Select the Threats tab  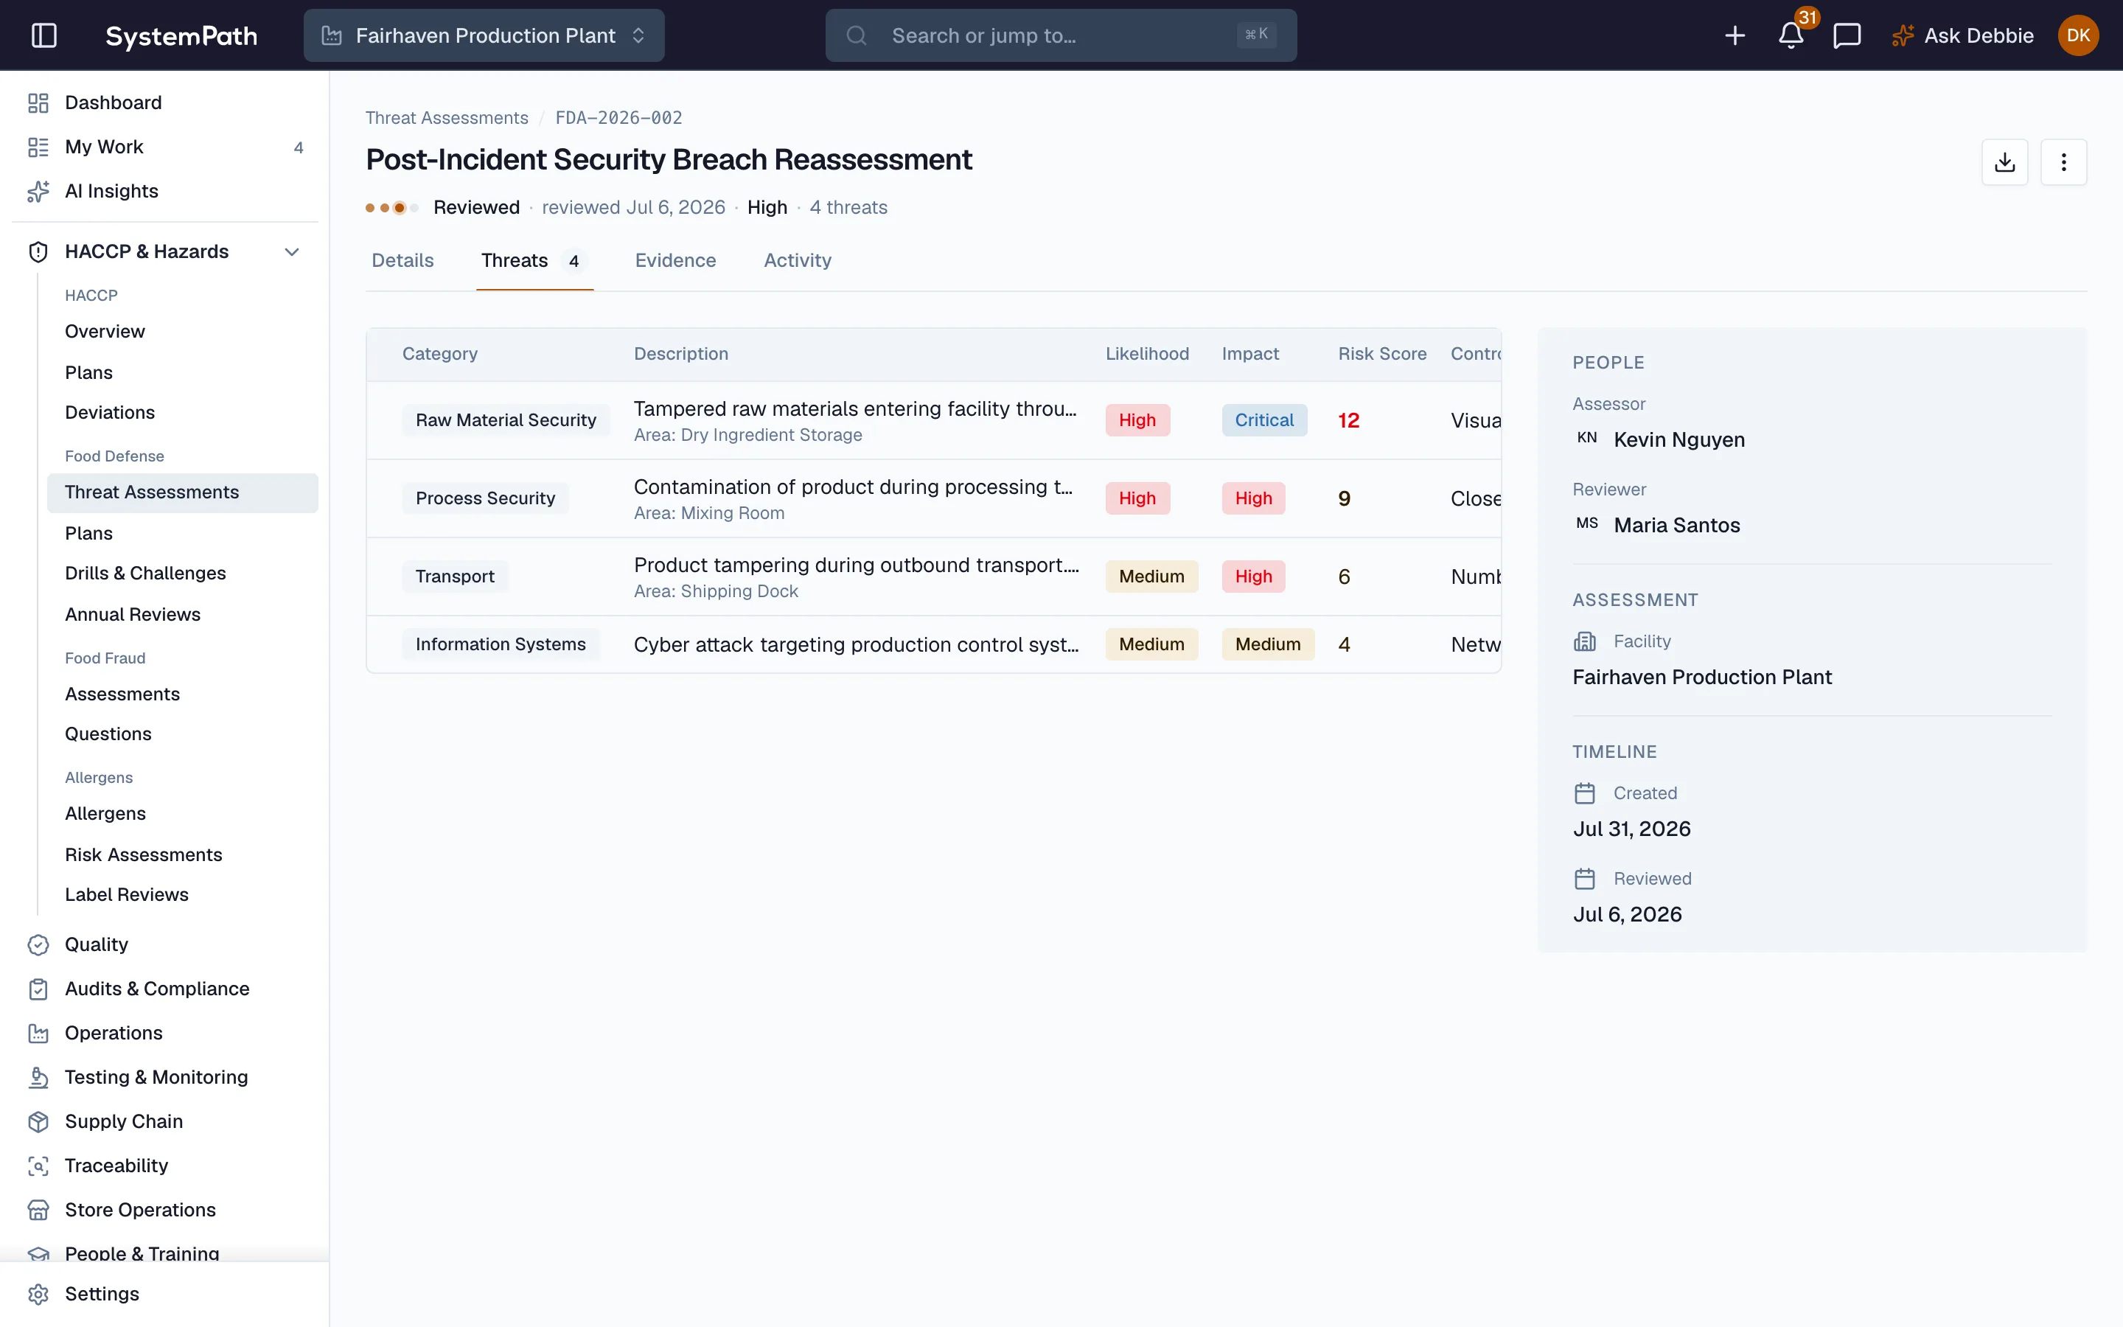[534, 261]
